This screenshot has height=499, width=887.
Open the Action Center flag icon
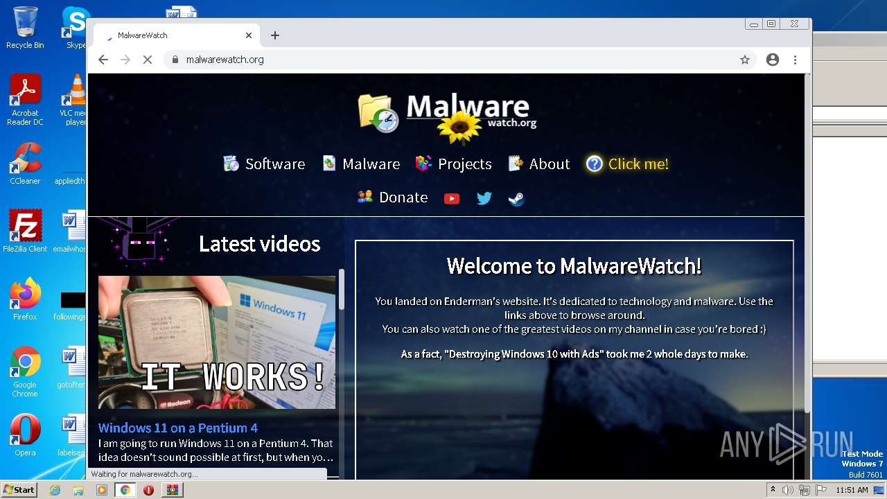tap(820, 490)
